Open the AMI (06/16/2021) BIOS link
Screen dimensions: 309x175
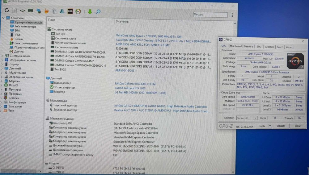126,70
